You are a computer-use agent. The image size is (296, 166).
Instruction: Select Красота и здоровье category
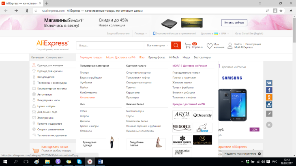(49, 123)
